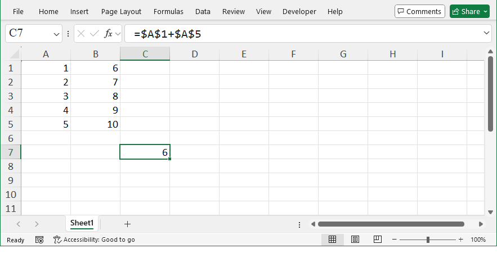Click the vertical scrollbar thumb
The height and width of the screenshot is (271, 497).
490,94
